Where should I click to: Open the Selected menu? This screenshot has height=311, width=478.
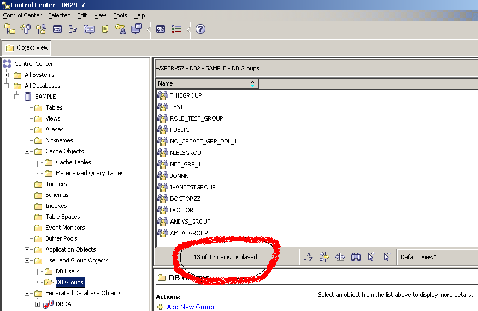(60, 15)
